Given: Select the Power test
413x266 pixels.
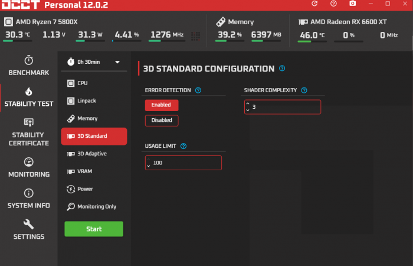Looking at the screenshot, I should [x=94, y=189].
